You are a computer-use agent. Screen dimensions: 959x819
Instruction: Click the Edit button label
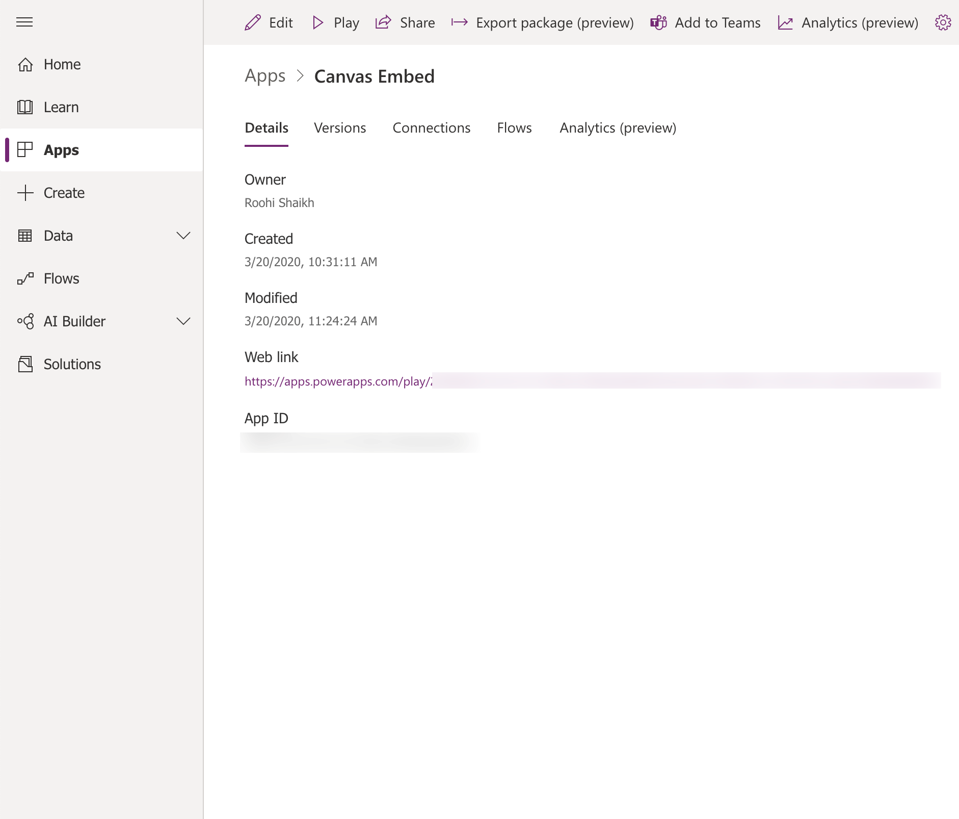[281, 23]
